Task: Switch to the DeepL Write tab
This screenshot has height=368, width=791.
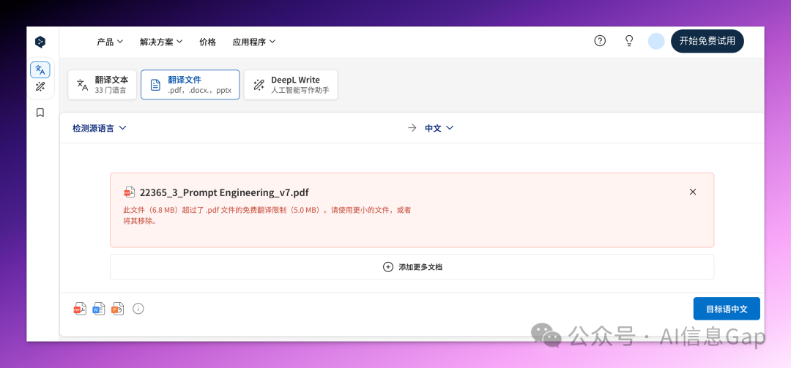Action: pyautogui.click(x=291, y=85)
